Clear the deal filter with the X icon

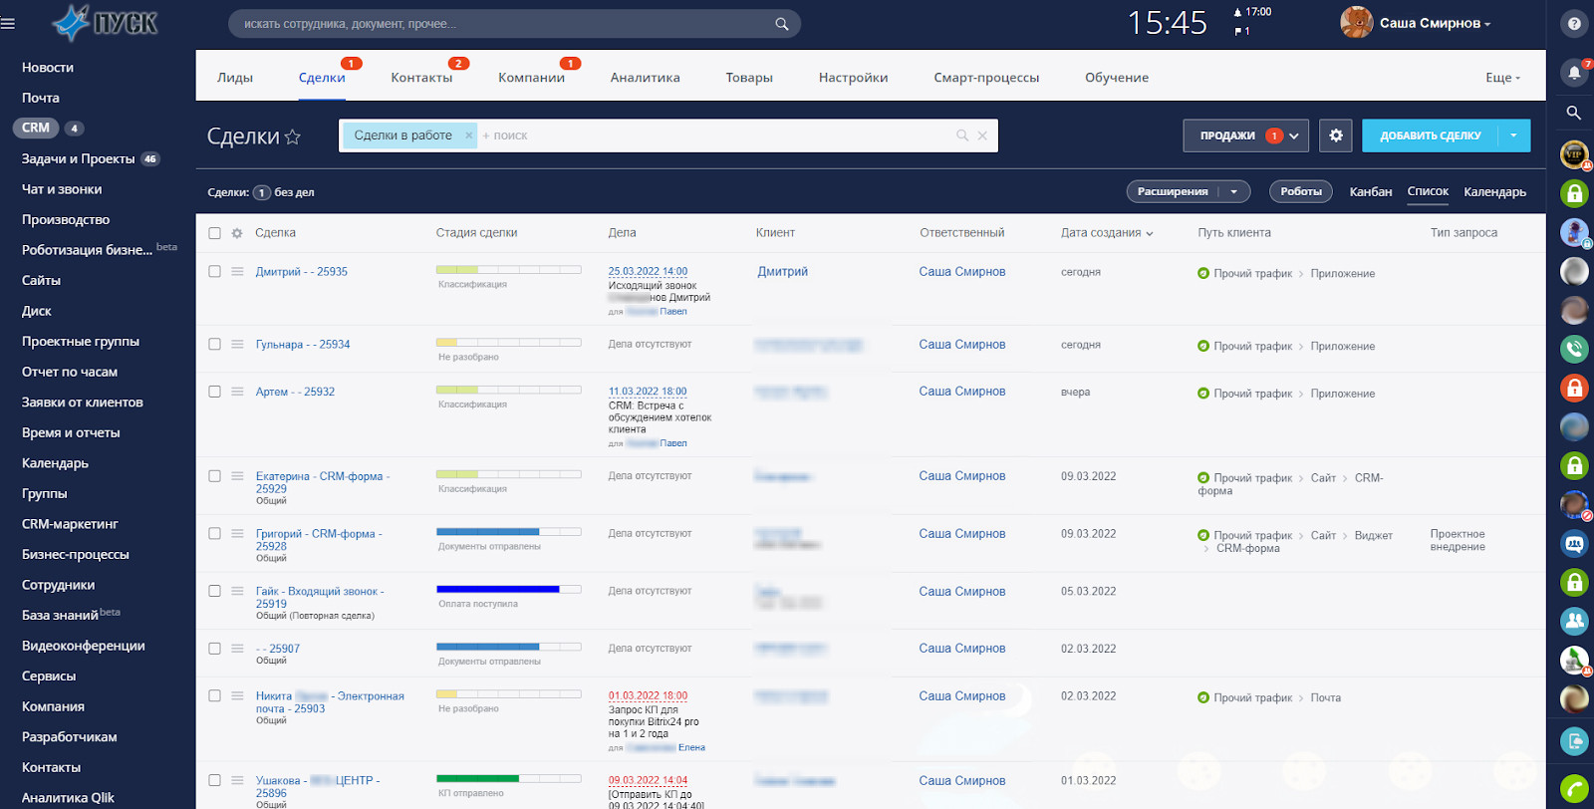(x=982, y=135)
